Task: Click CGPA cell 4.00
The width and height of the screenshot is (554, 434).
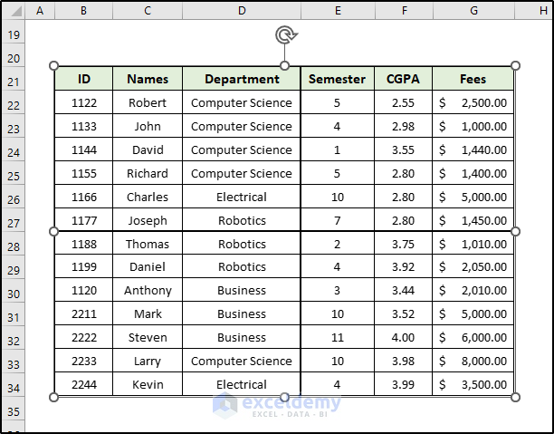Action: pos(403,337)
